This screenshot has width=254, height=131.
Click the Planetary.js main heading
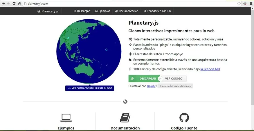pyautogui.click(x=143, y=23)
